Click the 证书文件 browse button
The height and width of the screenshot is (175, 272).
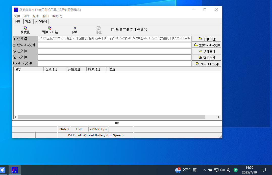tap(207, 58)
